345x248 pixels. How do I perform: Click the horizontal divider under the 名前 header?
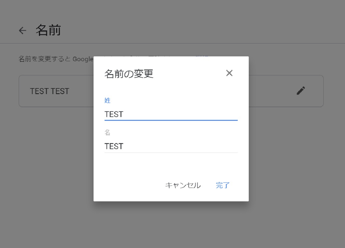point(172,43)
